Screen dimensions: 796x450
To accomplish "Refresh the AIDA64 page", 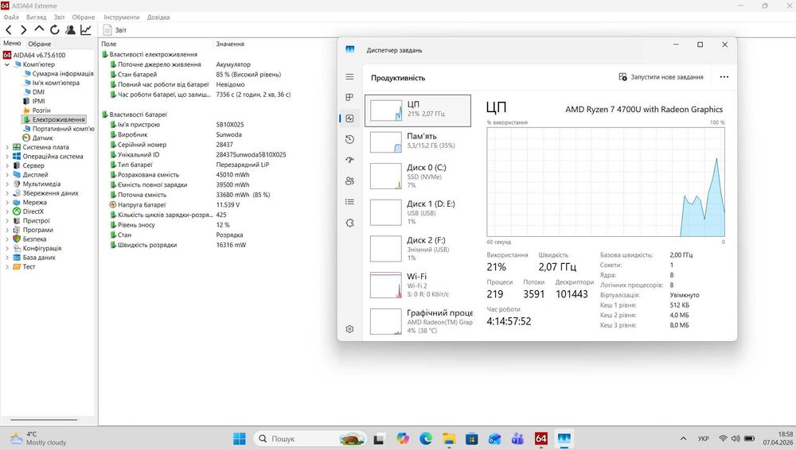I will coord(54,30).
